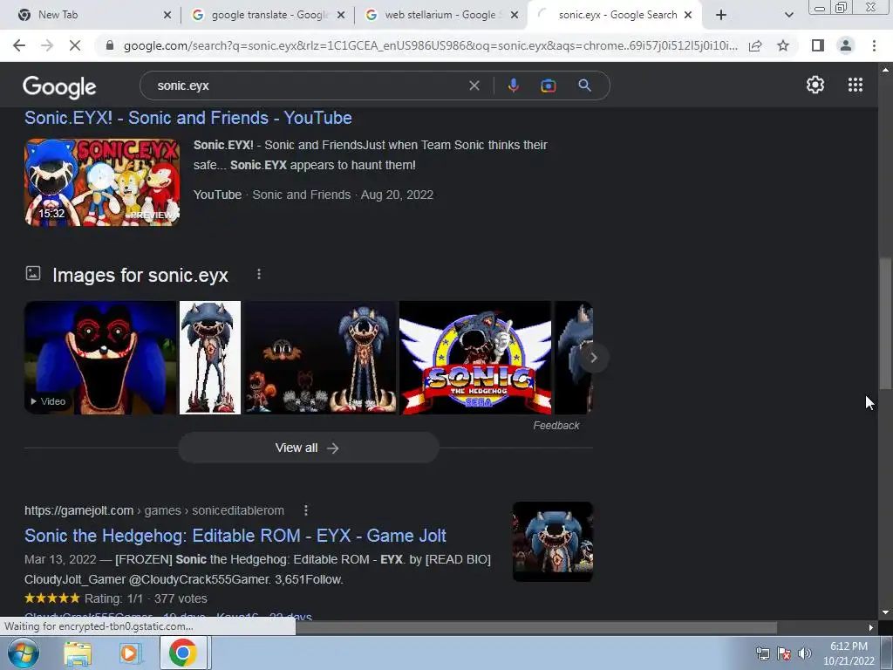Open the tall standing Sonic.EYX image
The width and height of the screenshot is (893, 670).
tap(210, 357)
